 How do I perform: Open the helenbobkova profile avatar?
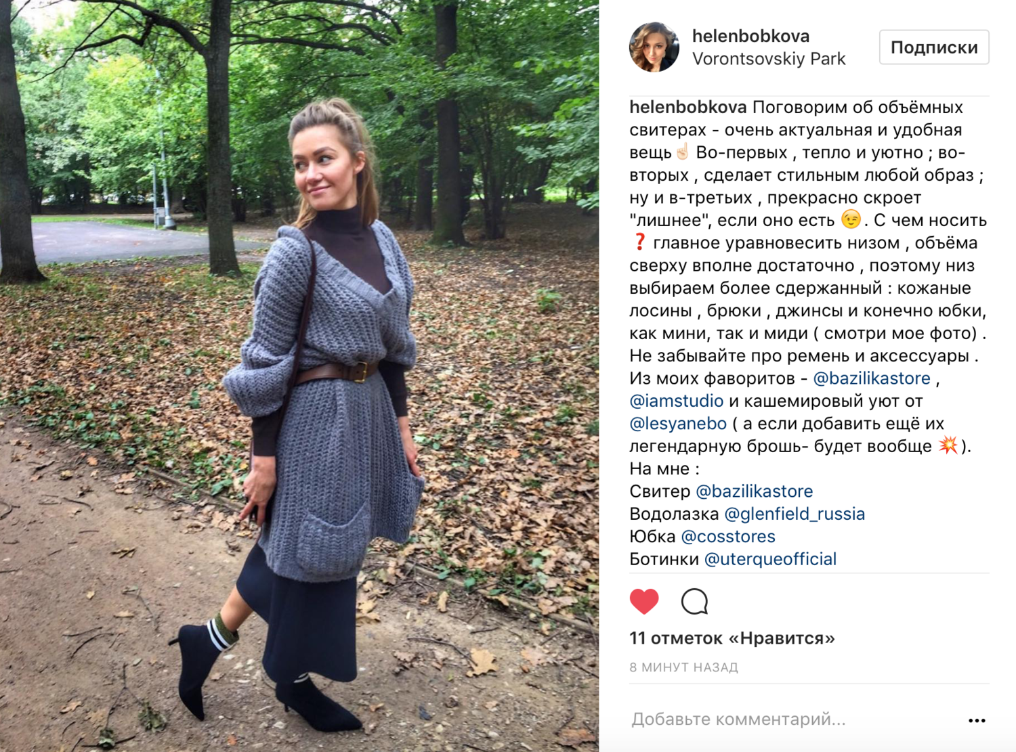click(x=654, y=47)
